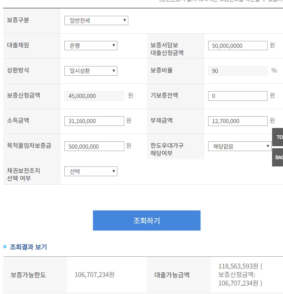Click the 목적물임차보증금 row label
The height and width of the screenshot is (294, 283).
point(29,145)
